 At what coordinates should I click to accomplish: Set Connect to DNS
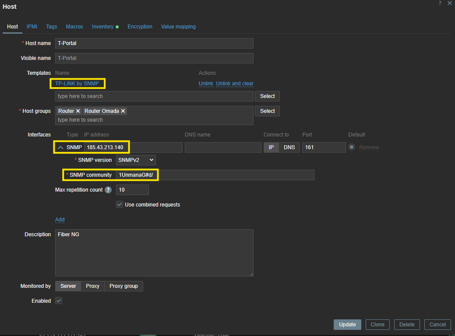289,147
